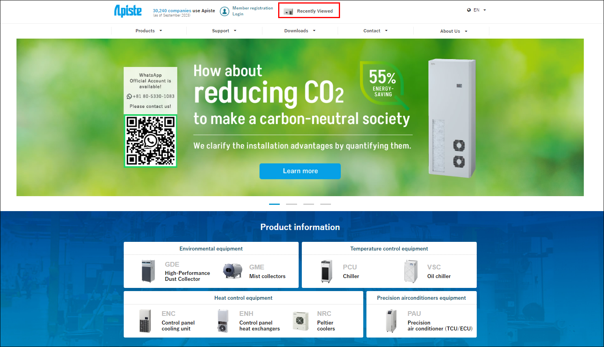Expand the Contact menu
Screen dimensions: 604x347
tap(375, 31)
